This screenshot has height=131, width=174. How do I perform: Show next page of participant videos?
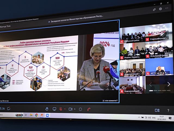tap(169, 84)
